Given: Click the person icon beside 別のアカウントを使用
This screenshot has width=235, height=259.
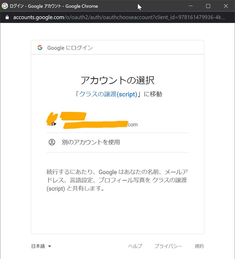Looking at the screenshot, I should point(52,142).
